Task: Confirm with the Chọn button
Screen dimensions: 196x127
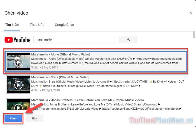Action: point(13,118)
